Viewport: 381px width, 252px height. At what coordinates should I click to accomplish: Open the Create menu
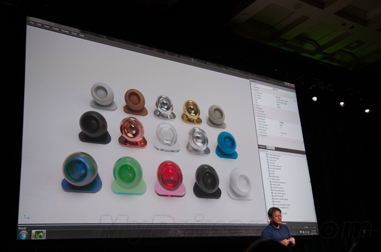[55, 28]
